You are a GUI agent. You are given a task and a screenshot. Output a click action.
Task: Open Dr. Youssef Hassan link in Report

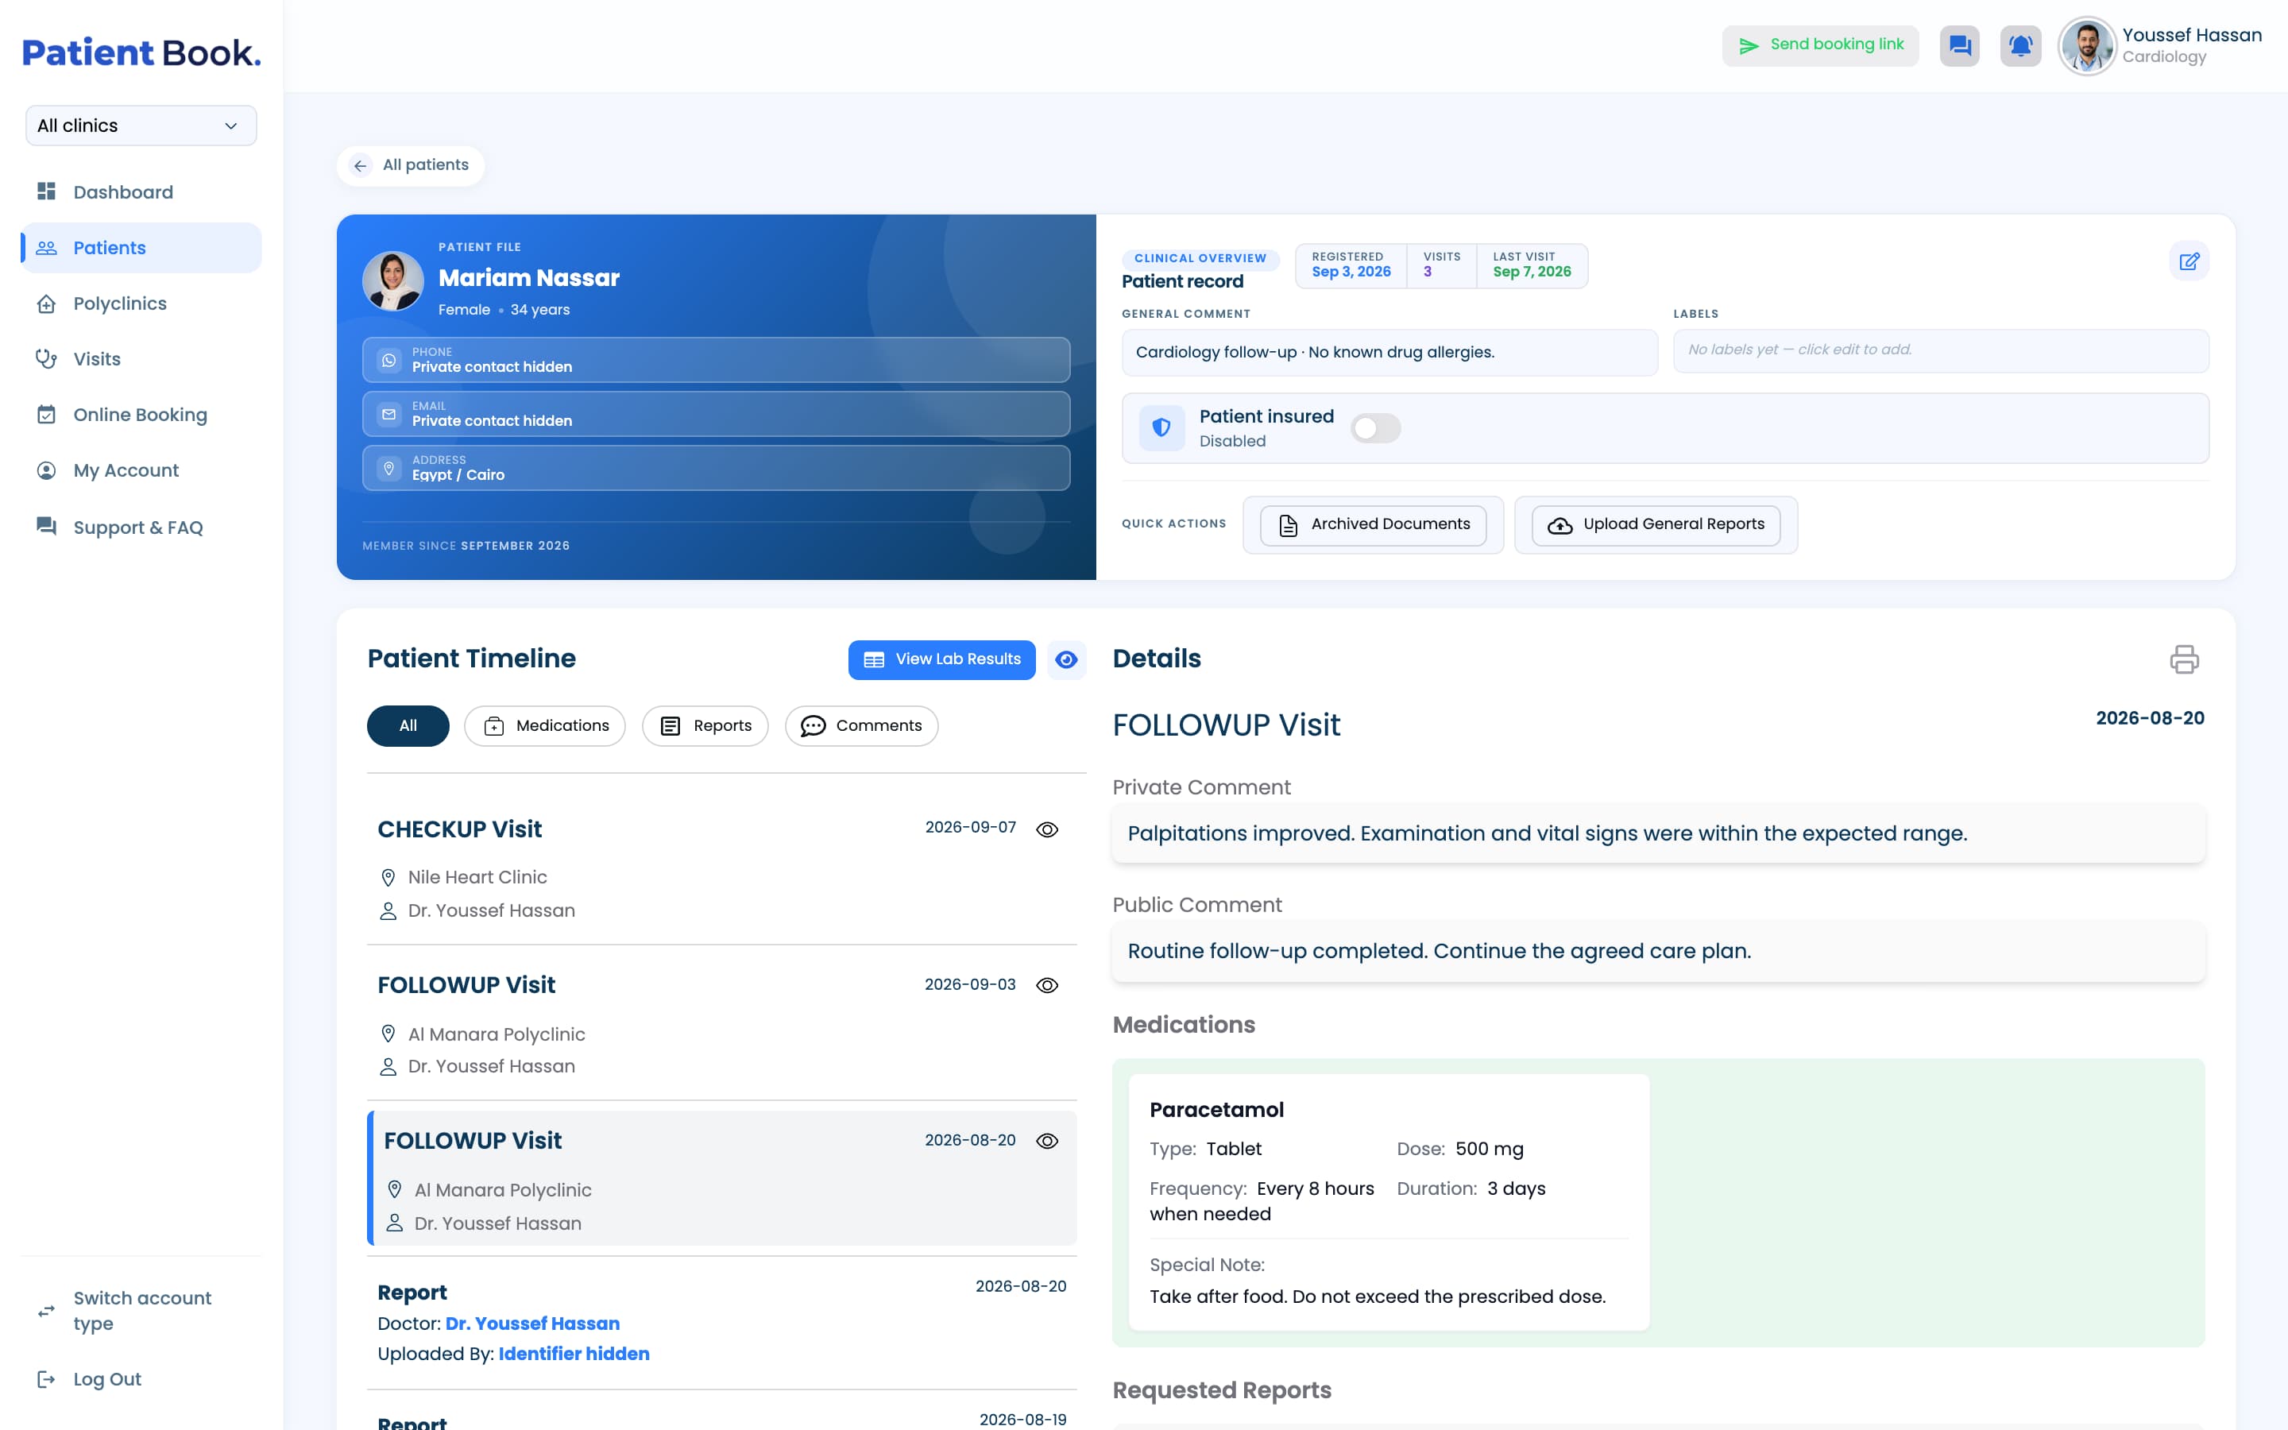tap(532, 1323)
